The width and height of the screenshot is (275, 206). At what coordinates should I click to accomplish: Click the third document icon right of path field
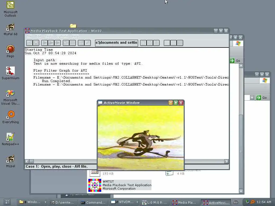[156, 43]
